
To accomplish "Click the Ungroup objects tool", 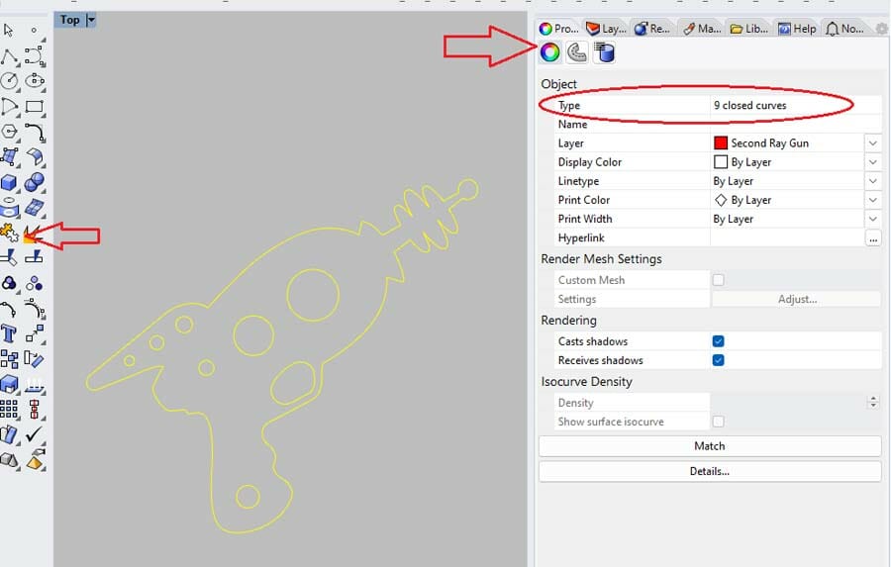I will click(x=34, y=283).
